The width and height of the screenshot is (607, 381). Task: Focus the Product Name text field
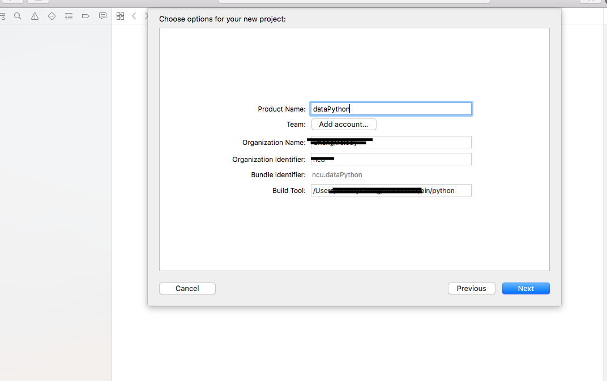click(x=391, y=109)
